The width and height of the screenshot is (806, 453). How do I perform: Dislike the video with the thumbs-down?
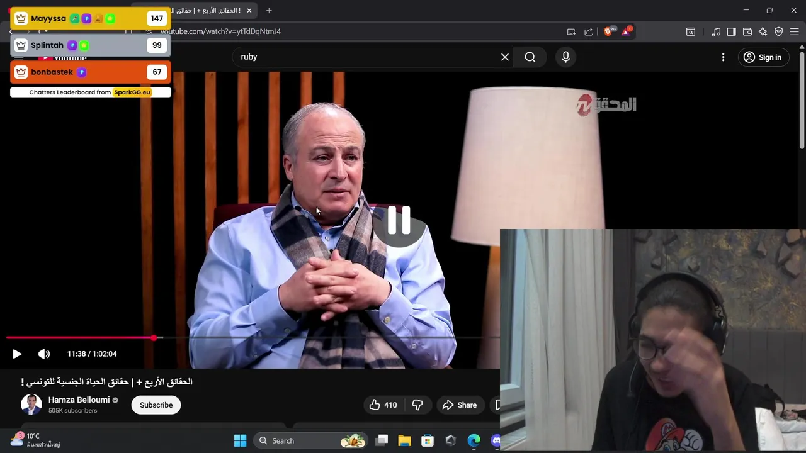(x=417, y=405)
